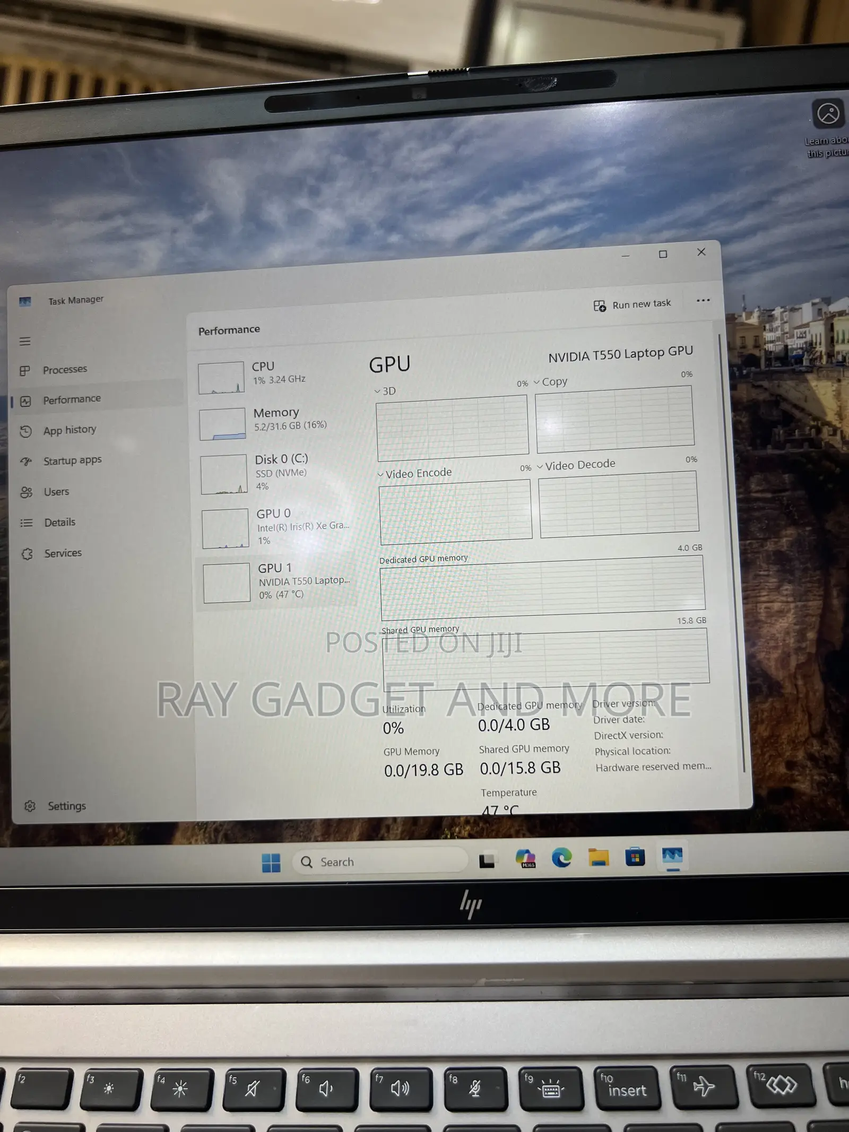Open Microsoft Edge from taskbar

point(562,858)
